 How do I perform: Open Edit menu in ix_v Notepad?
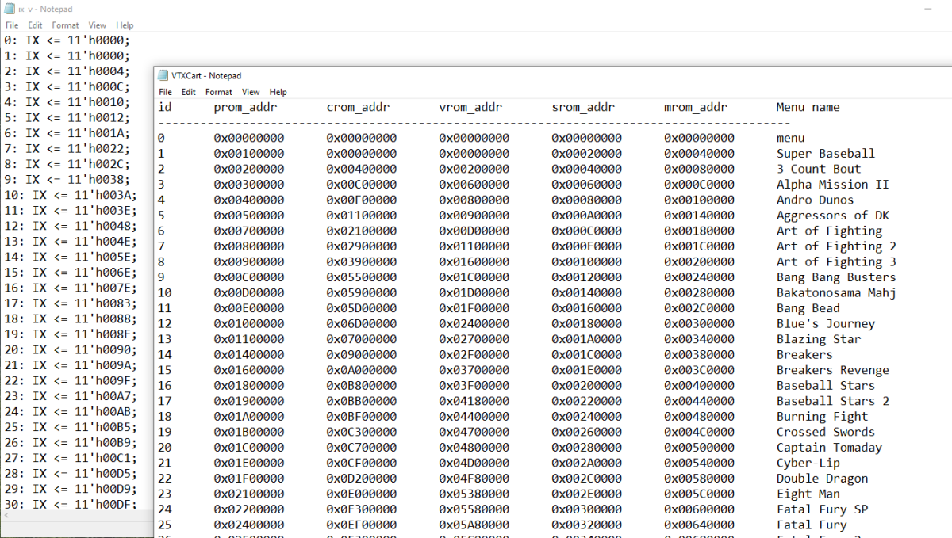(35, 25)
